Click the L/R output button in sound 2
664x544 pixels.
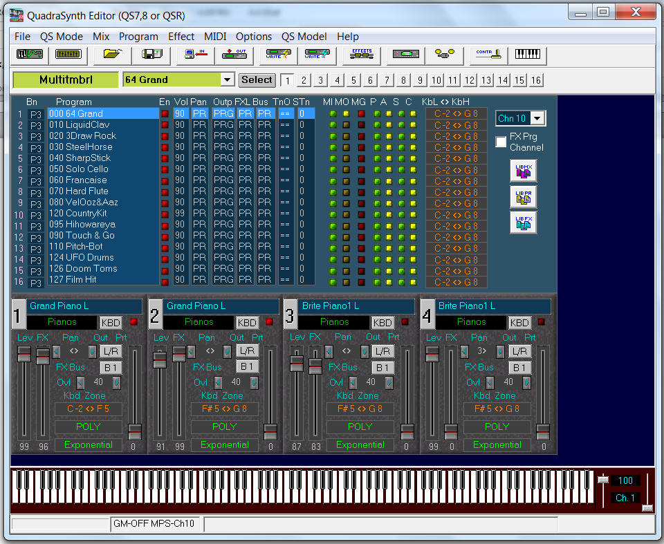(248, 351)
